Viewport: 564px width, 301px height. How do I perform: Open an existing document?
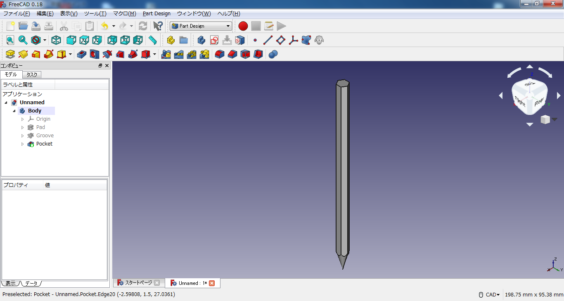pos(23,26)
